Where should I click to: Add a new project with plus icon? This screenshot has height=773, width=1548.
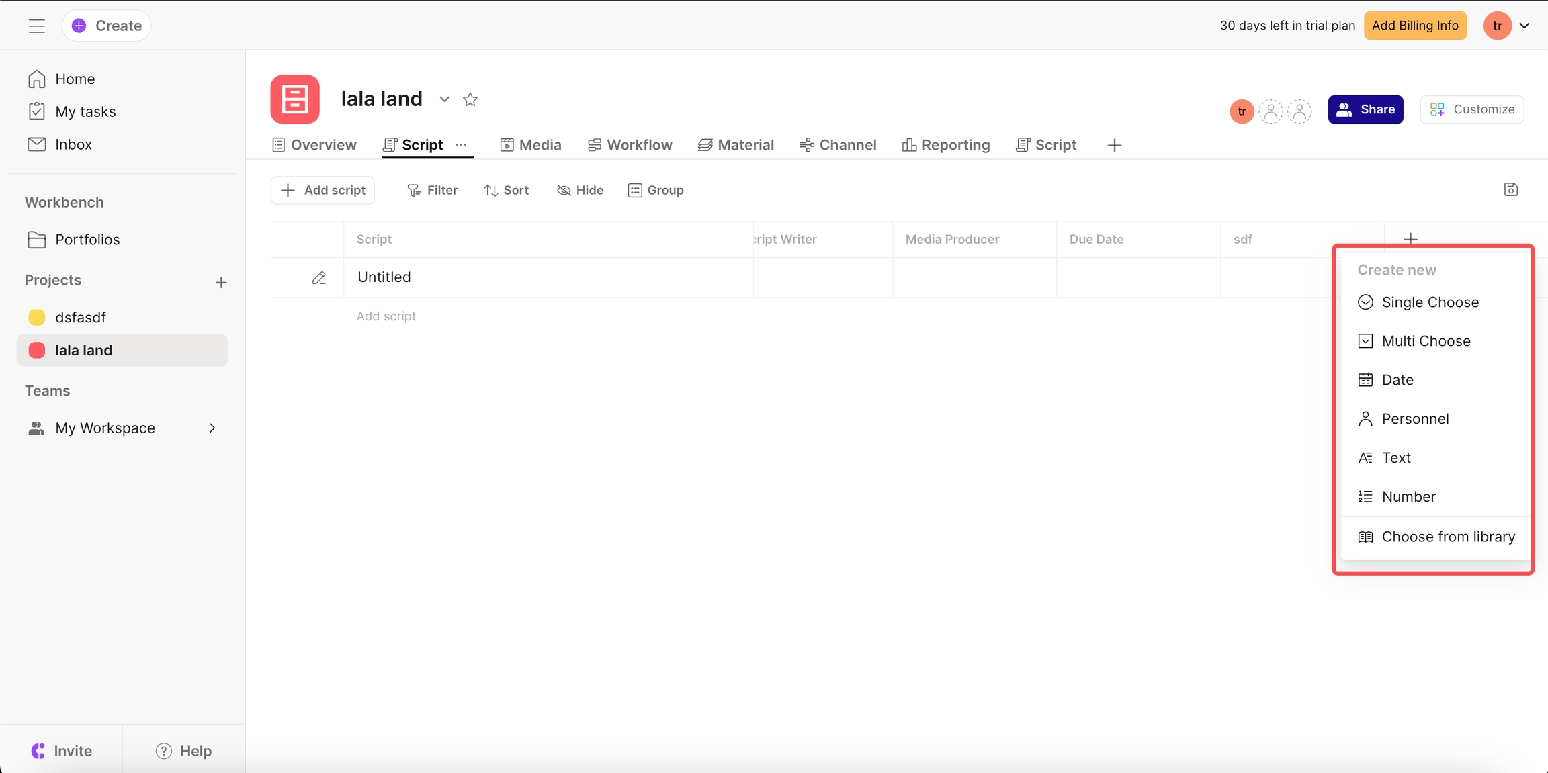point(221,282)
